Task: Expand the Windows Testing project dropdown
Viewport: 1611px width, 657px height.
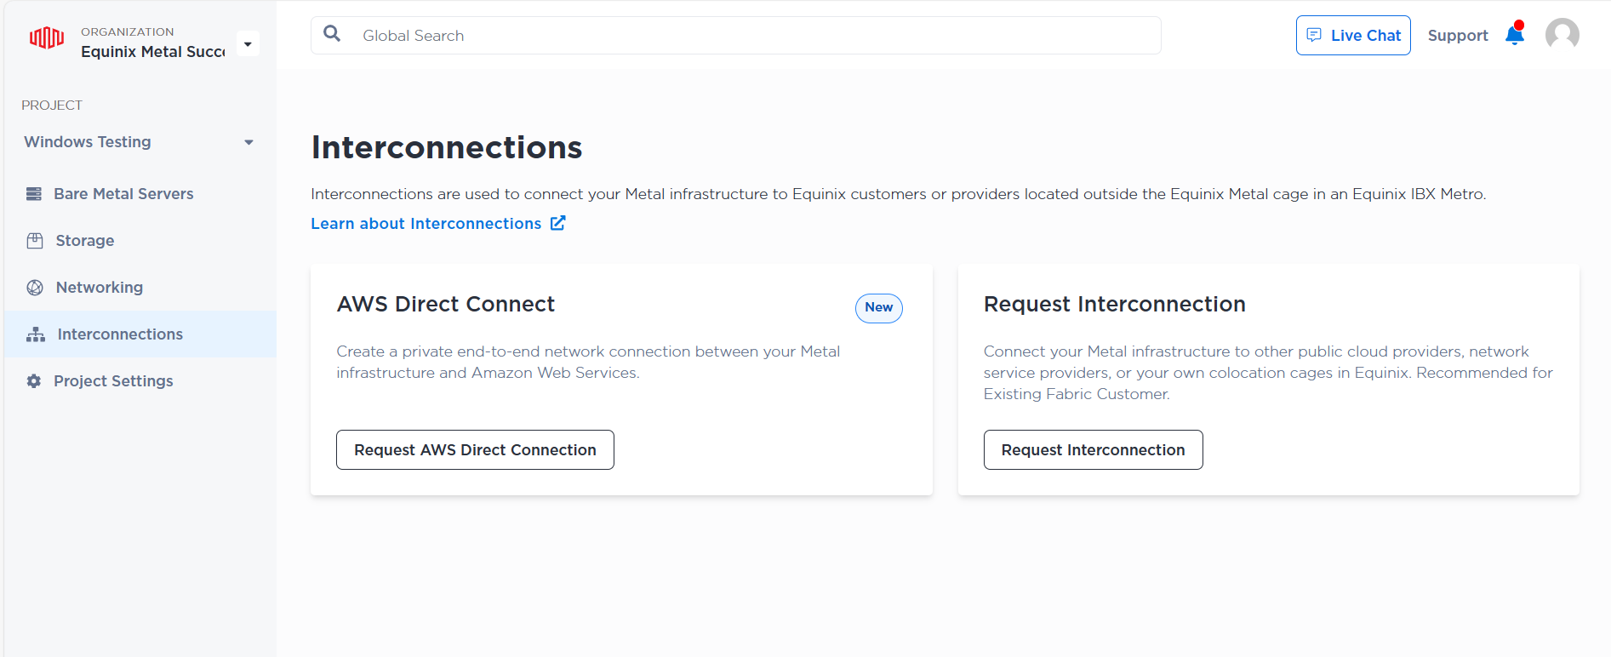Action: click(x=249, y=142)
